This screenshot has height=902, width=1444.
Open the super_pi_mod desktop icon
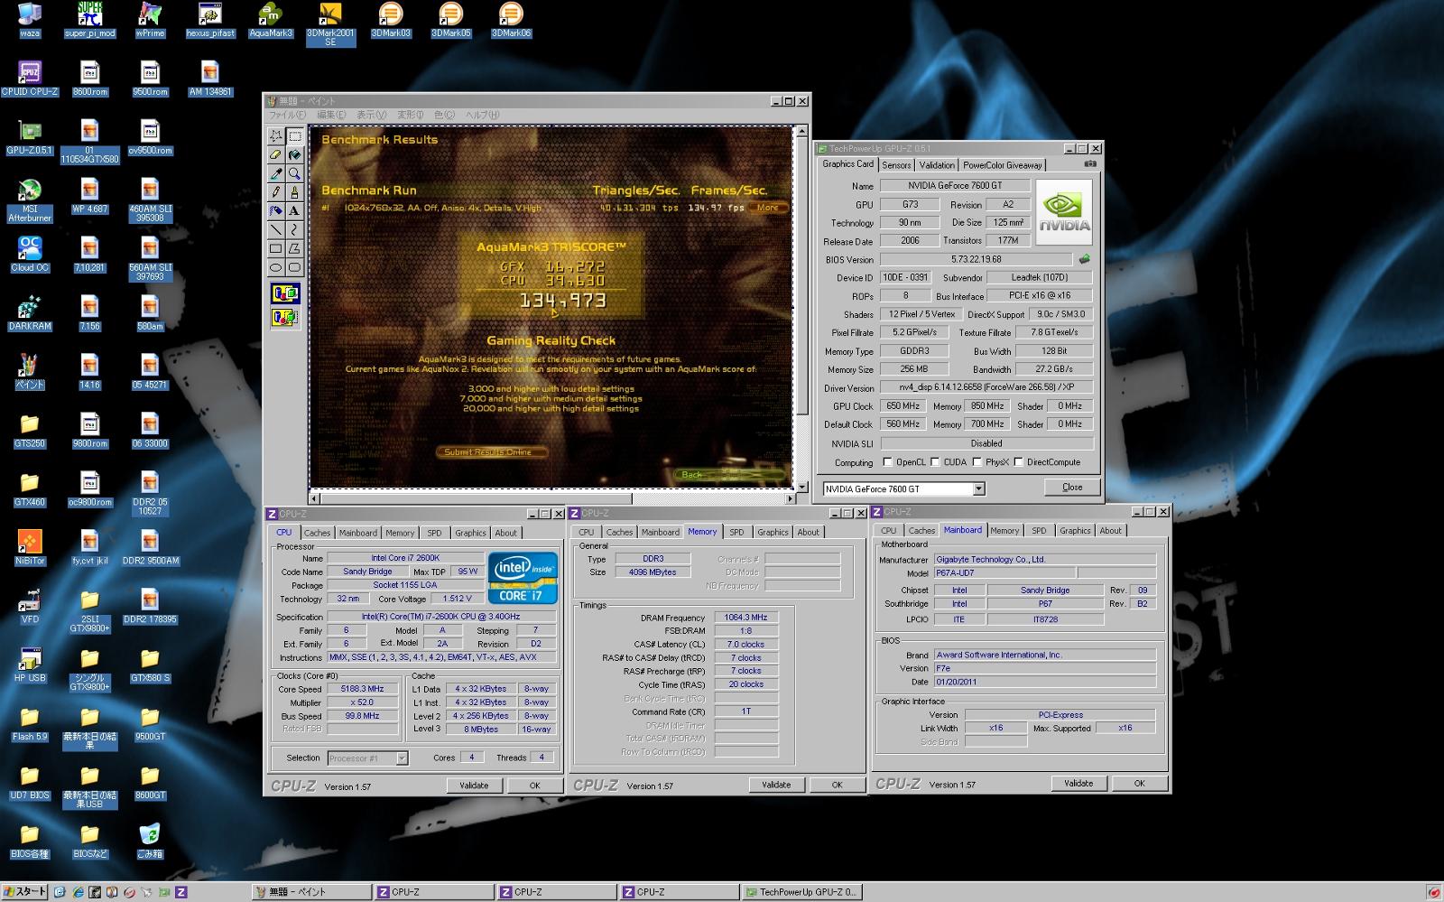click(89, 22)
